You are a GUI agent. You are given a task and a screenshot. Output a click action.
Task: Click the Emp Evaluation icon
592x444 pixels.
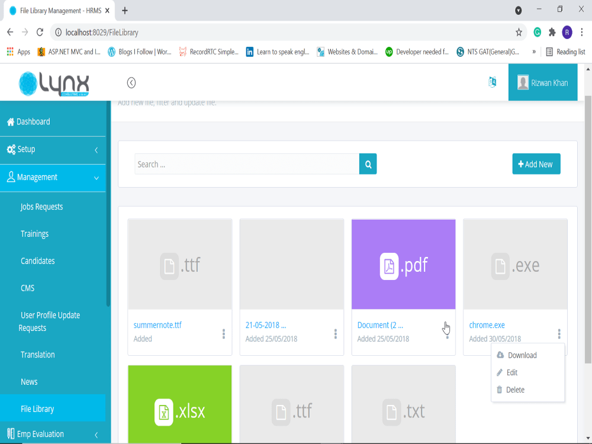[11, 433]
